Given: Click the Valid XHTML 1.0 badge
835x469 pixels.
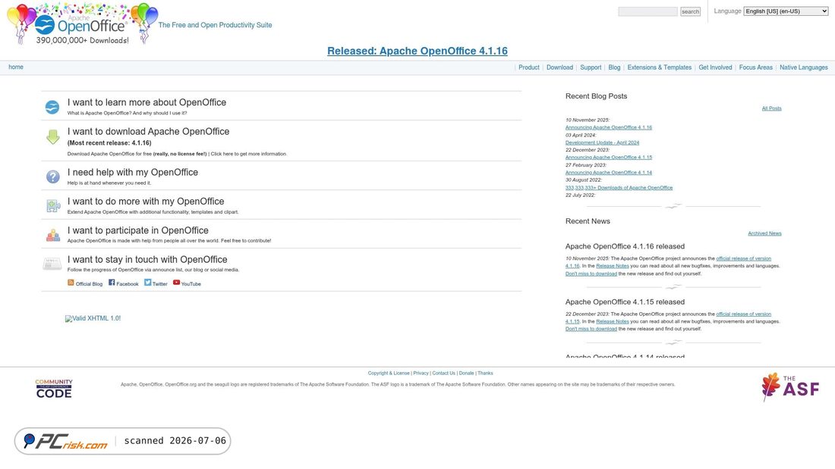Looking at the screenshot, I should [93, 318].
